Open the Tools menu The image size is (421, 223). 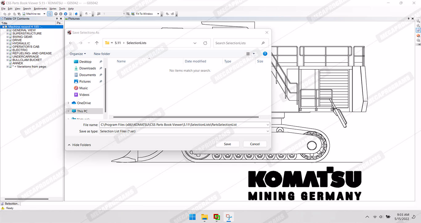pyautogui.click(x=62, y=9)
